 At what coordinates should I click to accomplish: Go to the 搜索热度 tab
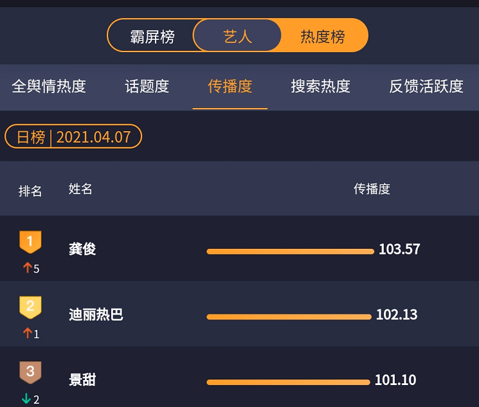tap(320, 86)
